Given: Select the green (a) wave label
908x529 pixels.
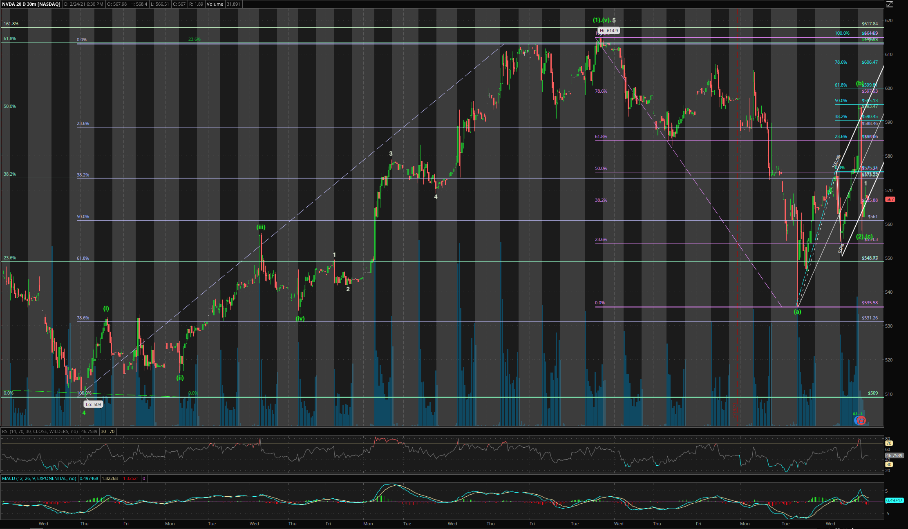Looking at the screenshot, I should 797,312.
